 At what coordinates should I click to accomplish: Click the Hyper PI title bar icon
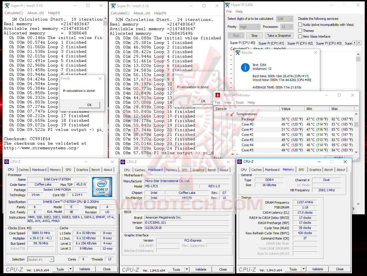click(x=228, y=5)
